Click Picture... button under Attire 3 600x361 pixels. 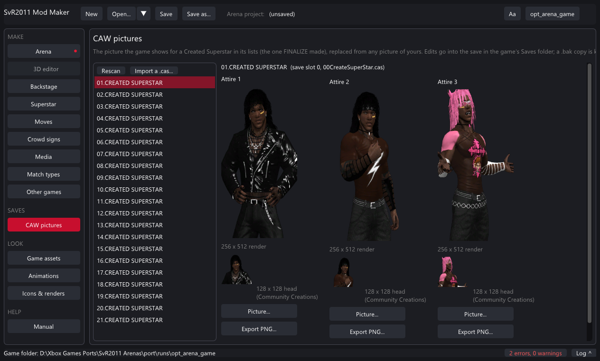click(x=476, y=314)
